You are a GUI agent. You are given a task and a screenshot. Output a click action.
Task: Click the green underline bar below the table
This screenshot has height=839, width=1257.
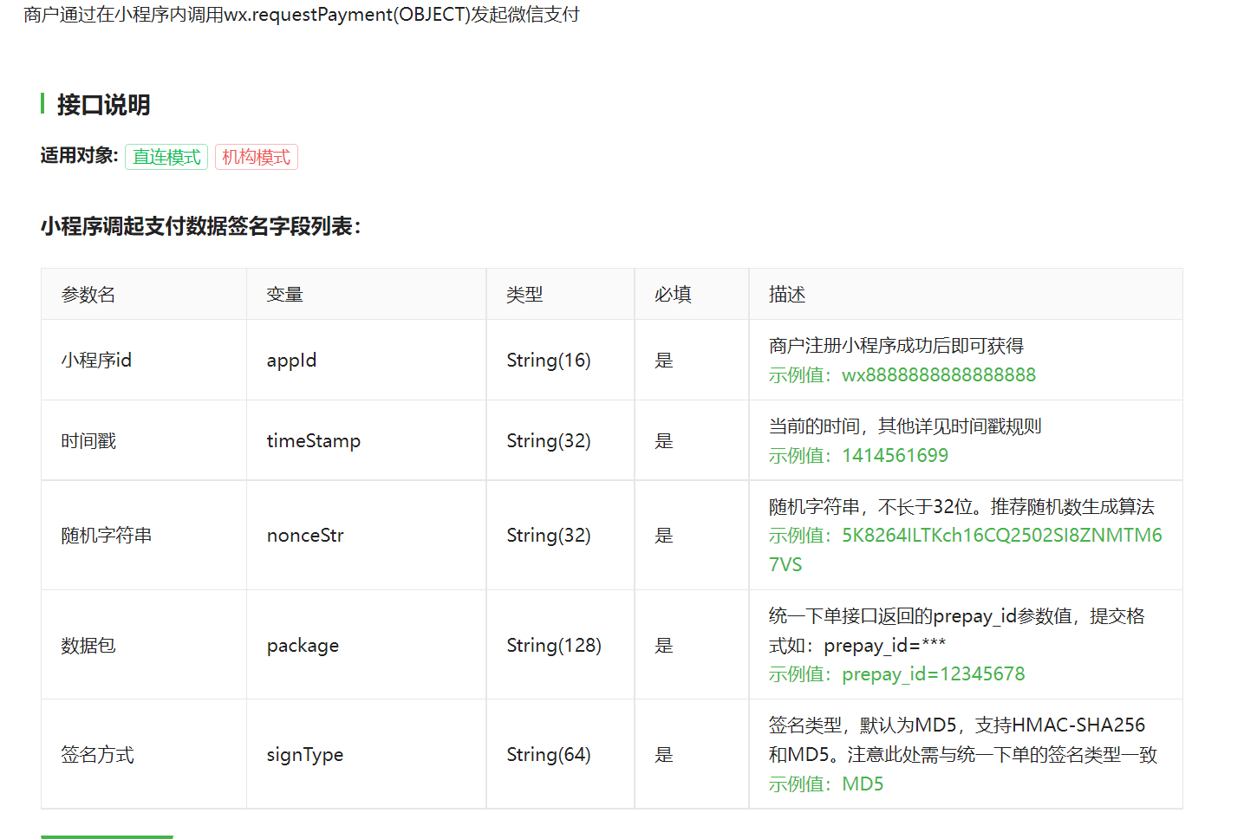[107, 837]
